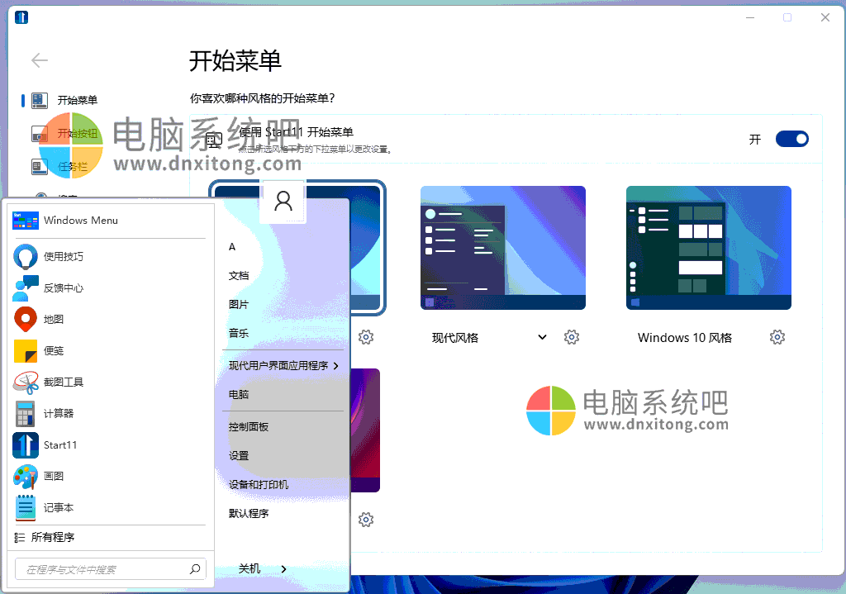This screenshot has height=594, width=846.
Task: Click the 反馈中心 label text
Action: pos(64,288)
